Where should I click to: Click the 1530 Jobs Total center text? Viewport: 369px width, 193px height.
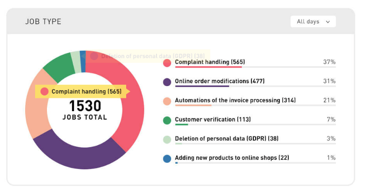coord(84,110)
